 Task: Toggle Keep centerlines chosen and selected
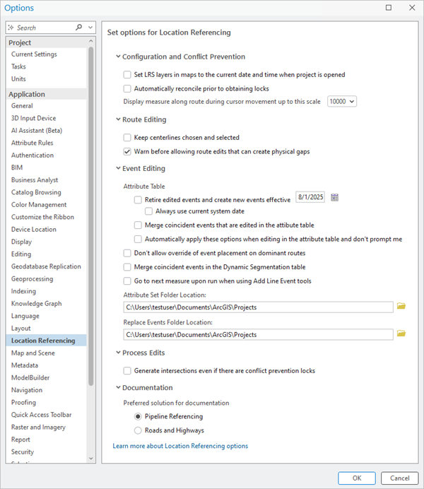click(127, 138)
